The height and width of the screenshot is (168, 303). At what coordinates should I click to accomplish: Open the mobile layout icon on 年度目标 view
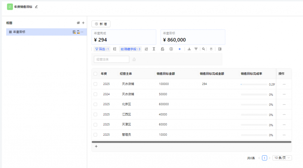pos(78,32)
